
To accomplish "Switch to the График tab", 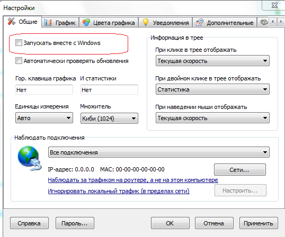I will 60,23.
